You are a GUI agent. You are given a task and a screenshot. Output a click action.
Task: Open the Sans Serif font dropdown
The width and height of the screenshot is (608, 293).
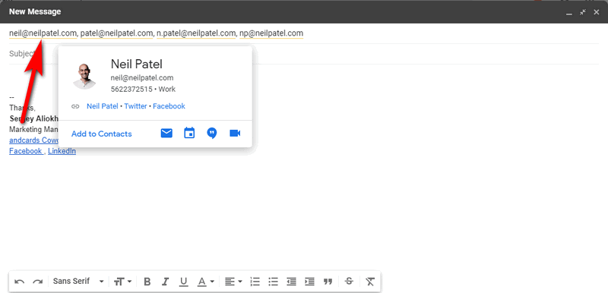[78, 281]
